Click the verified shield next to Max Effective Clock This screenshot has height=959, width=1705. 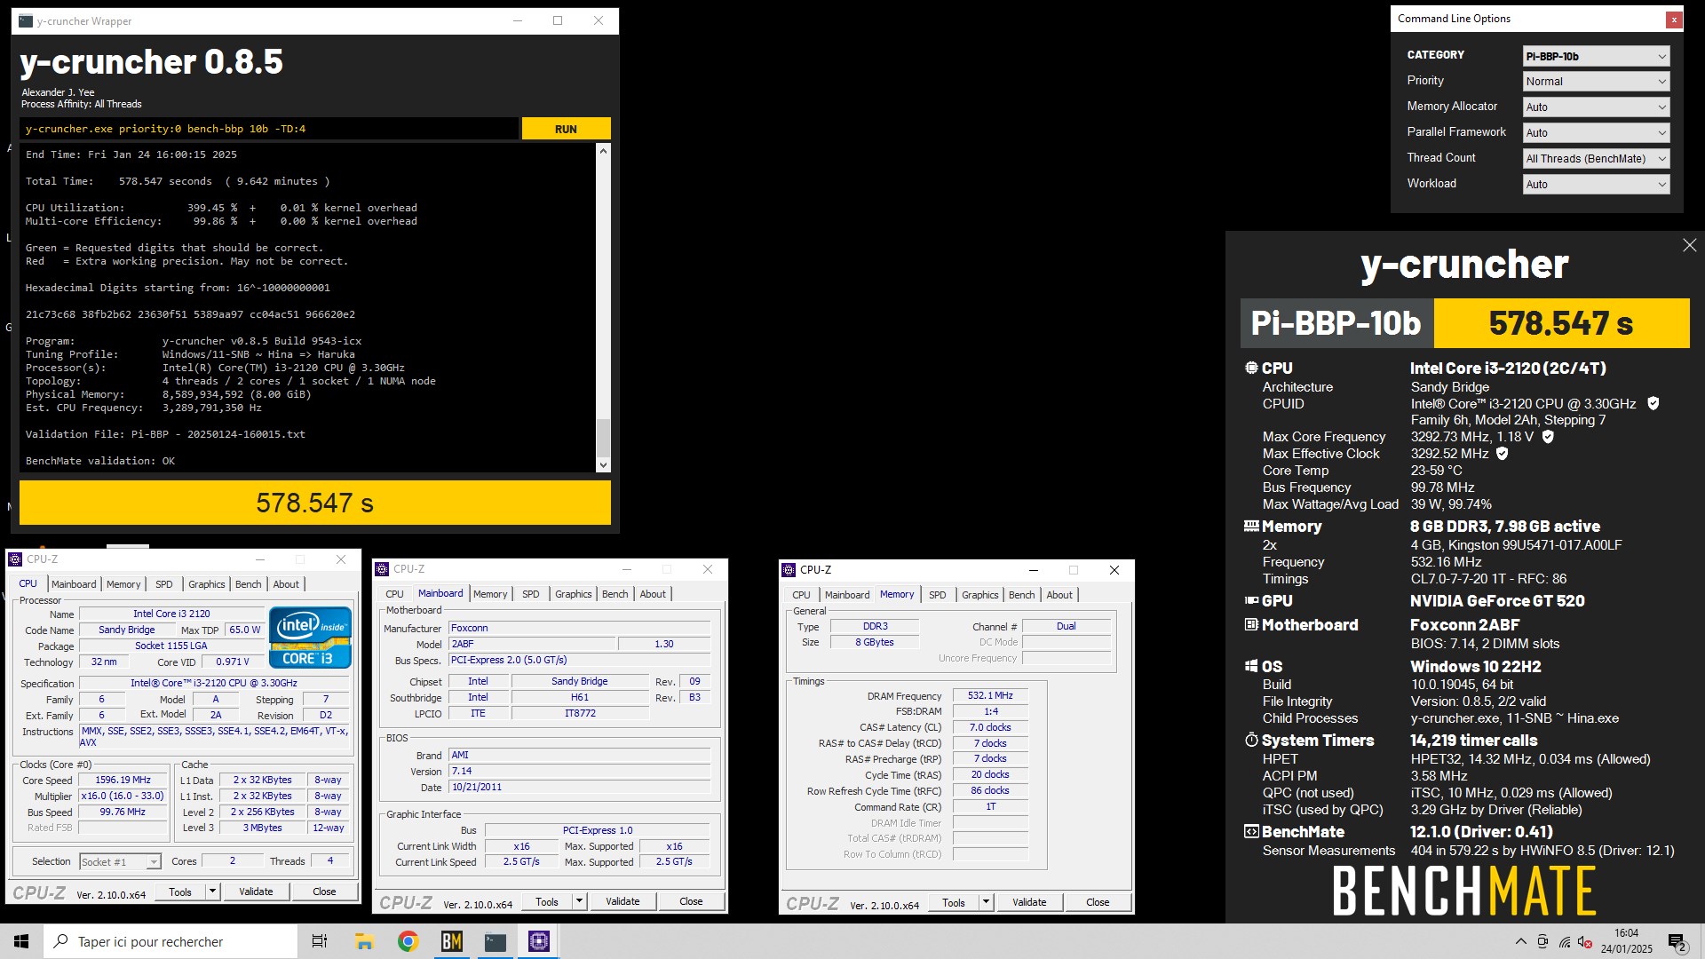1503,454
